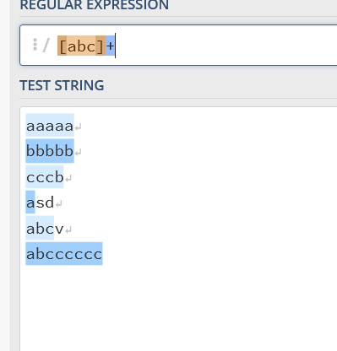The height and width of the screenshot is (351, 337).
Task: Click the unmatched 'sd' text
Action: (x=45, y=202)
